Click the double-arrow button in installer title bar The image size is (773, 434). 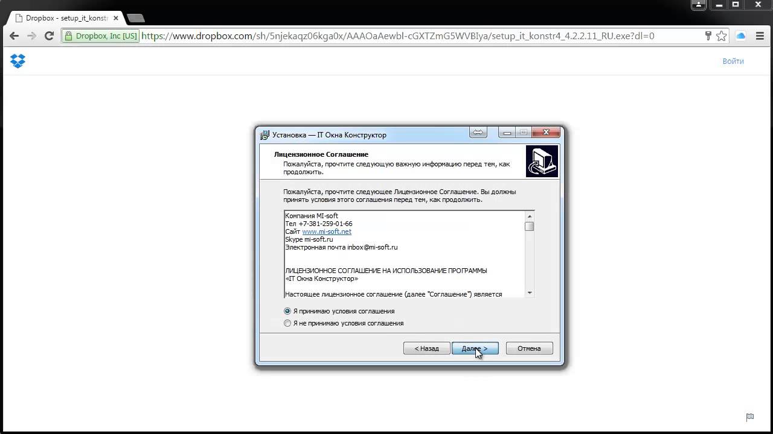click(x=478, y=133)
